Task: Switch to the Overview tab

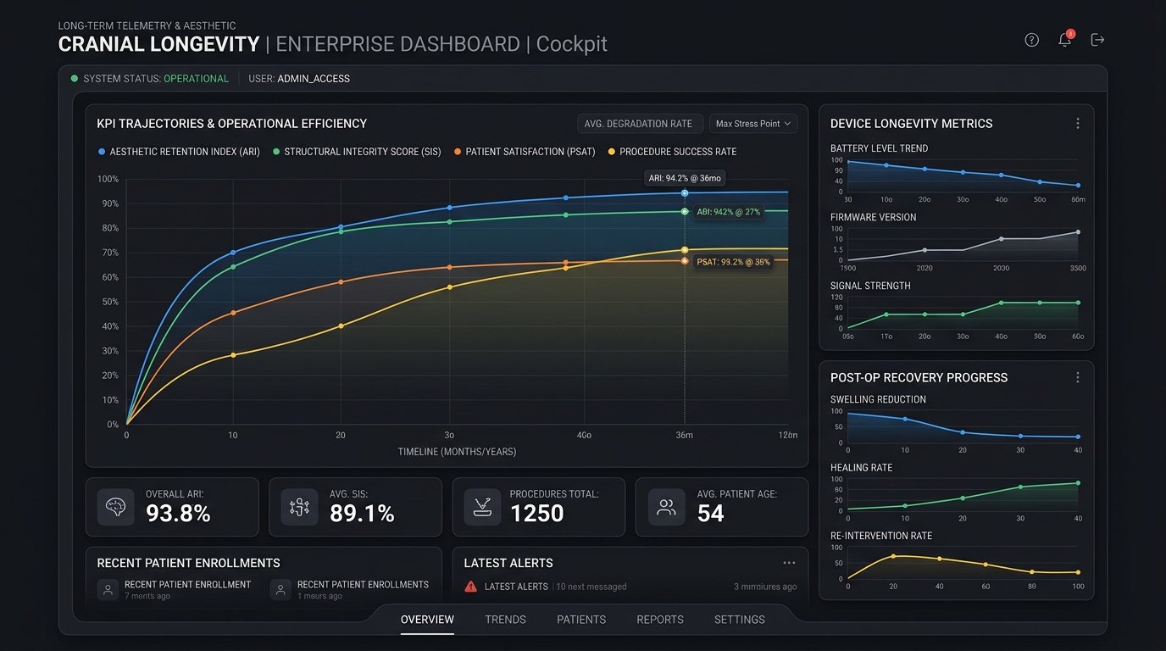Action: click(427, 620)
